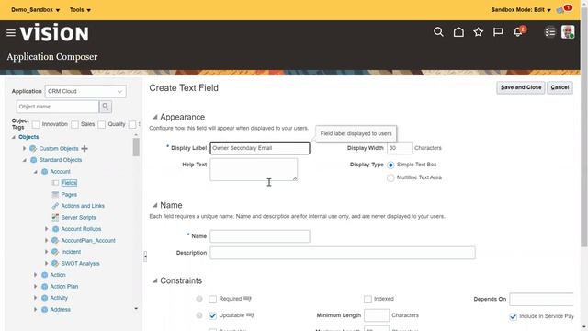Click the Account object icon
Screen dimensions: 588x331
click(x=44, y=172)
